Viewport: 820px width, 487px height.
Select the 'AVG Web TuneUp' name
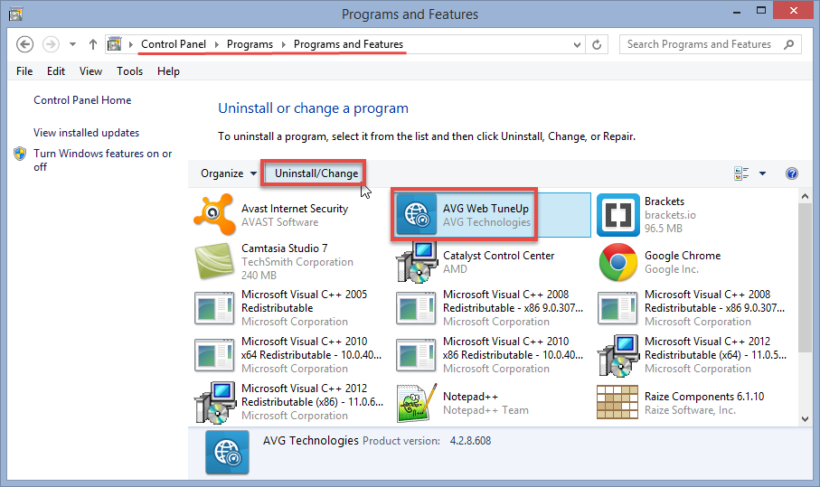[x=485, y=209]
